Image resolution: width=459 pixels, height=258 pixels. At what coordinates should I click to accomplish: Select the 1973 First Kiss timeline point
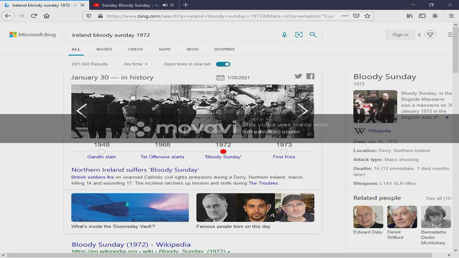[284, 152]
